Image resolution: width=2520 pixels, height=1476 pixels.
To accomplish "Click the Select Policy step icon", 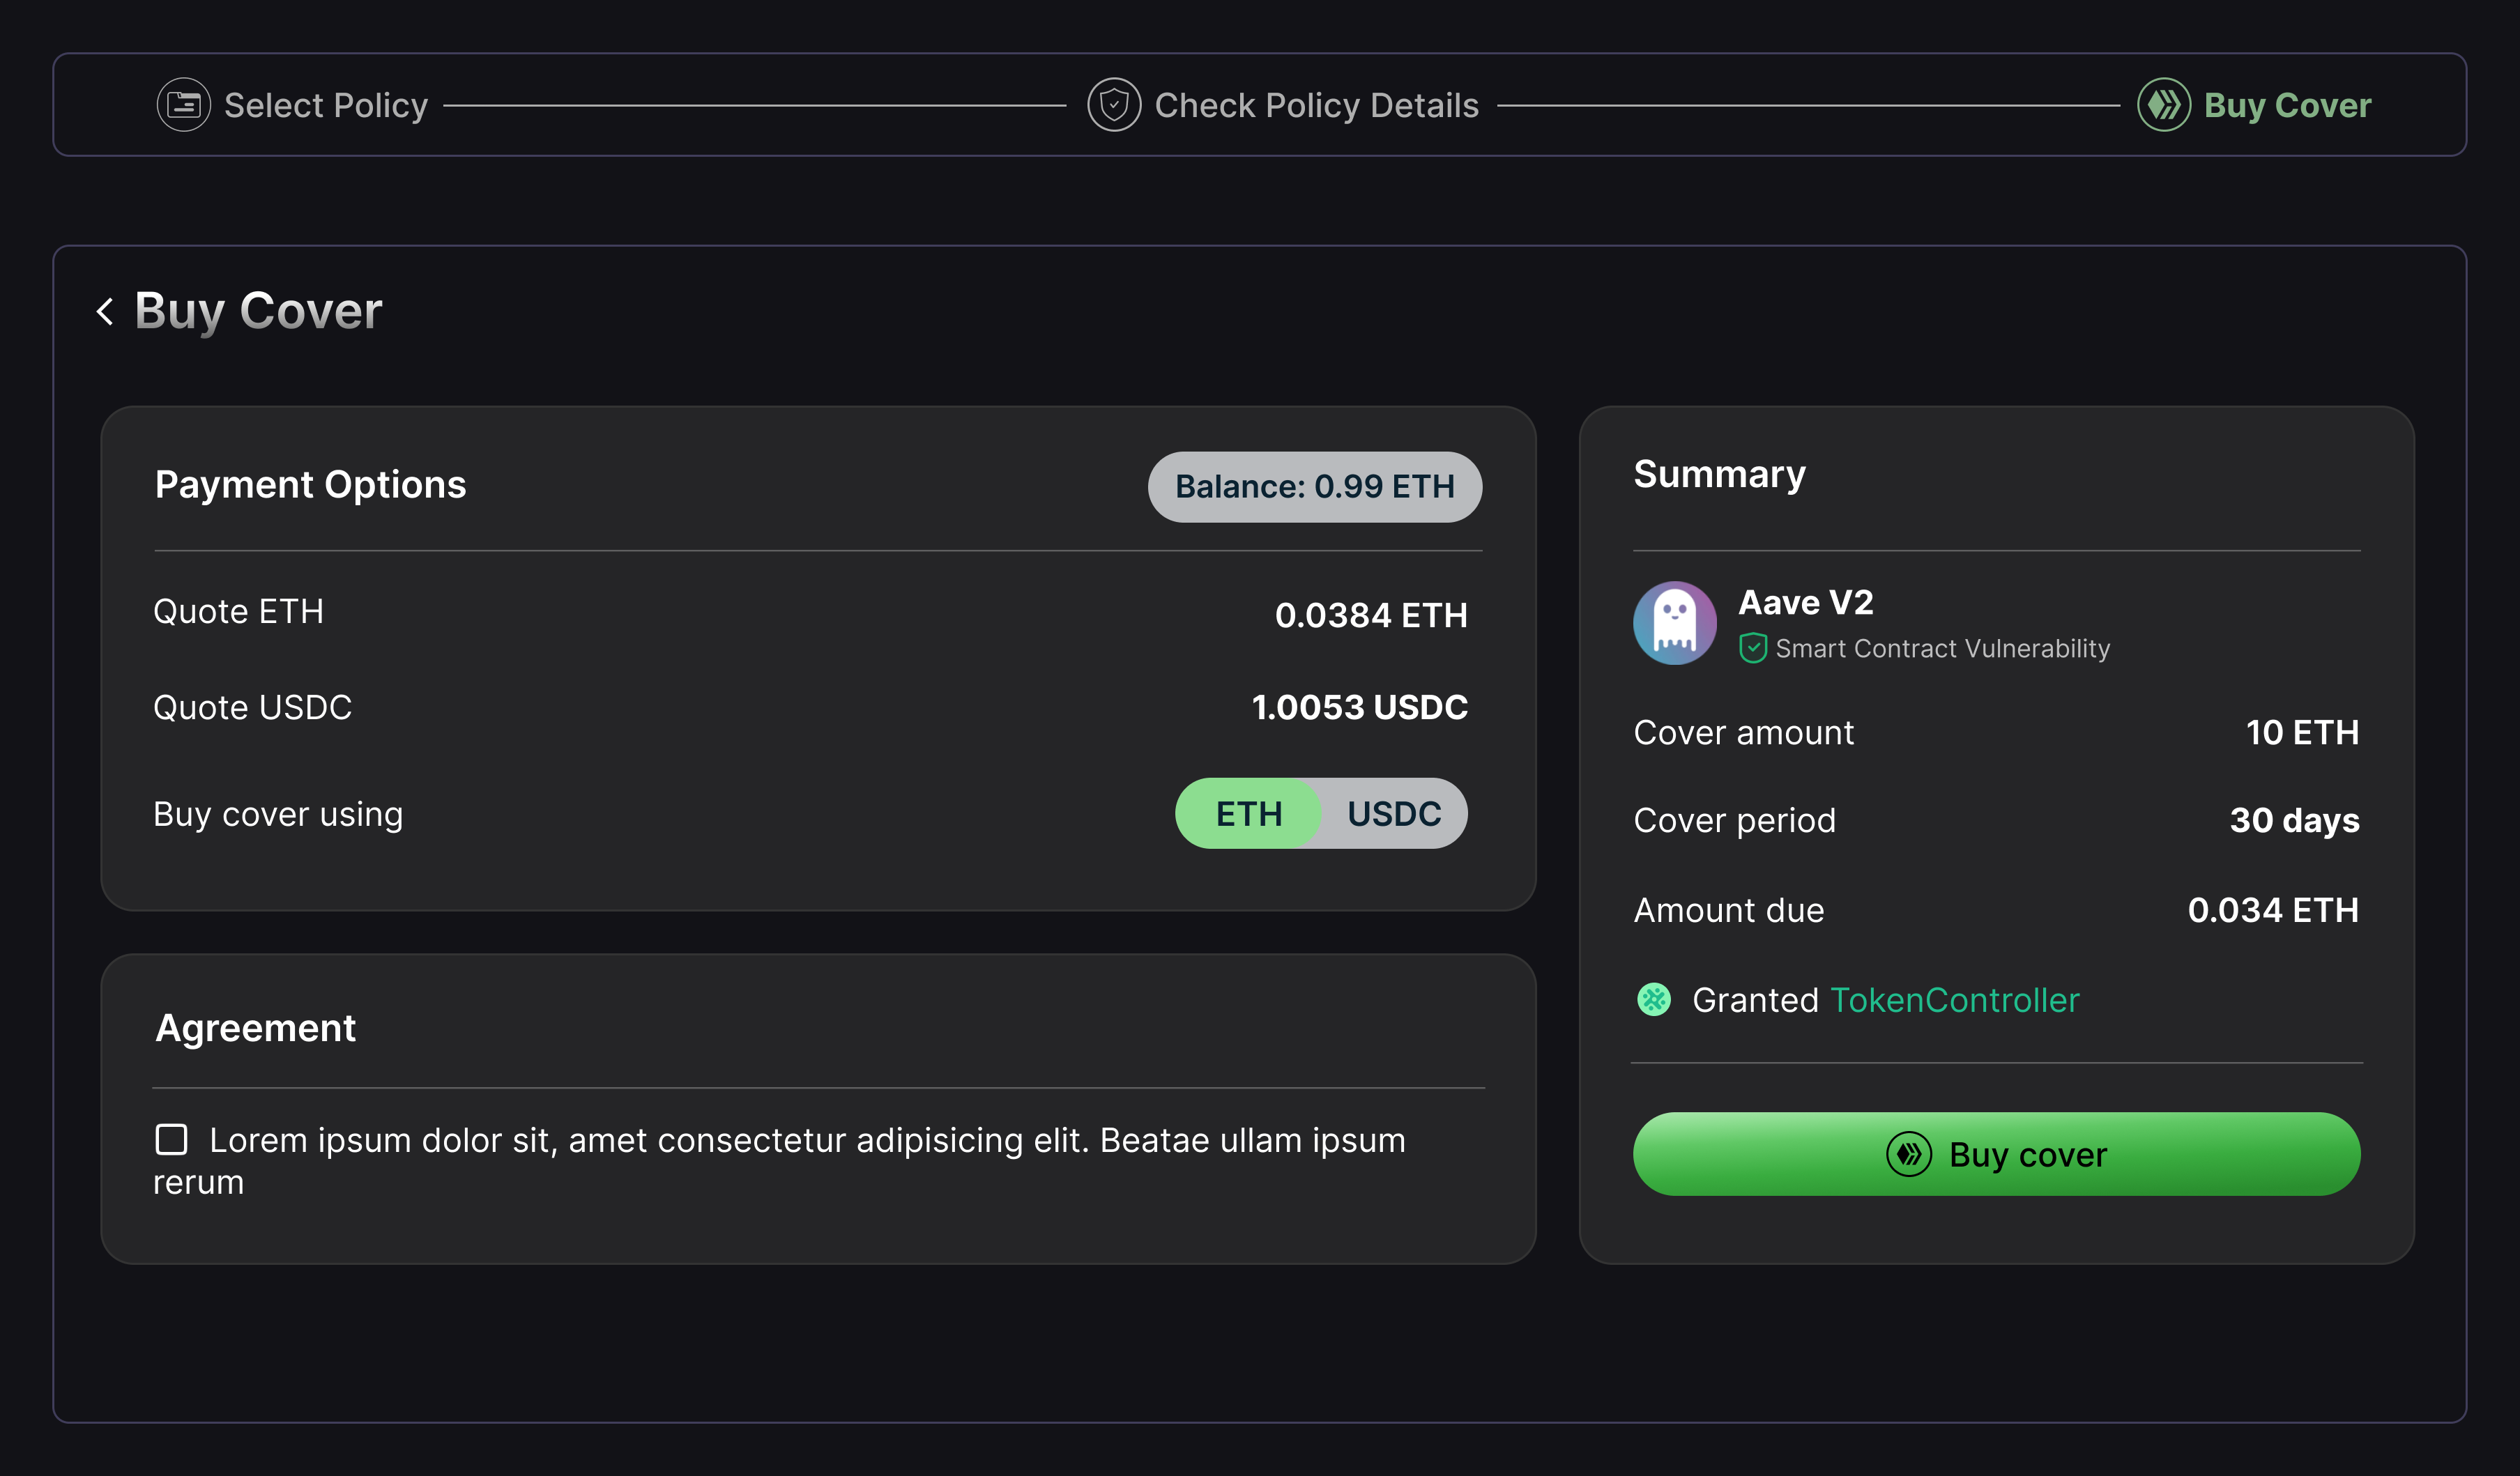I will [184, 105].
